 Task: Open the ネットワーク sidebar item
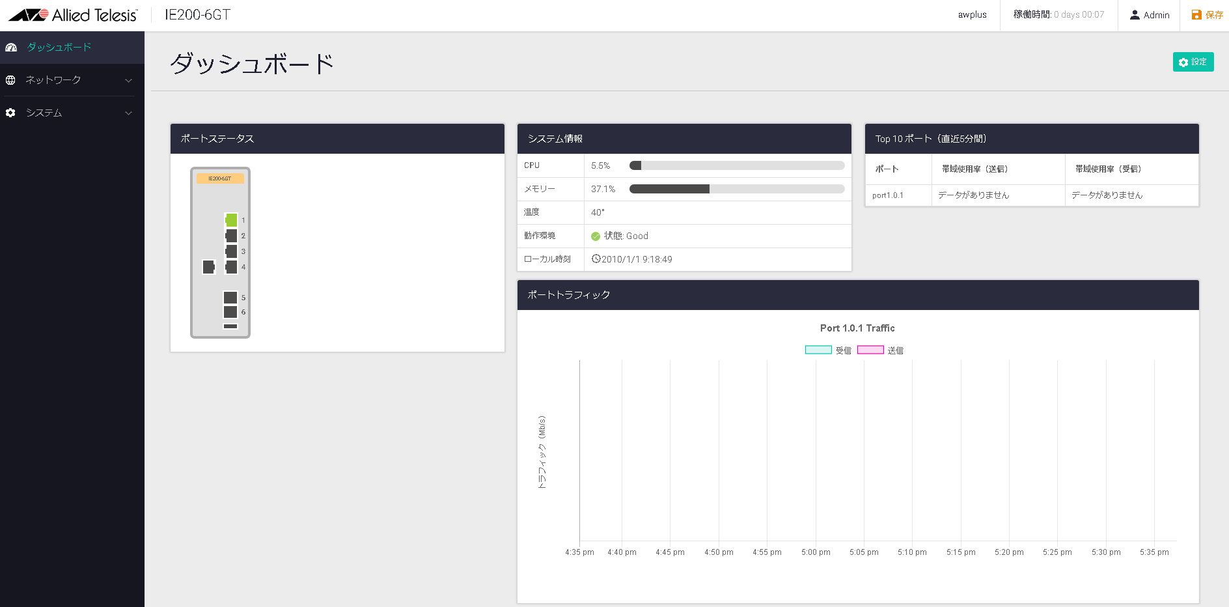pos(53,80)
